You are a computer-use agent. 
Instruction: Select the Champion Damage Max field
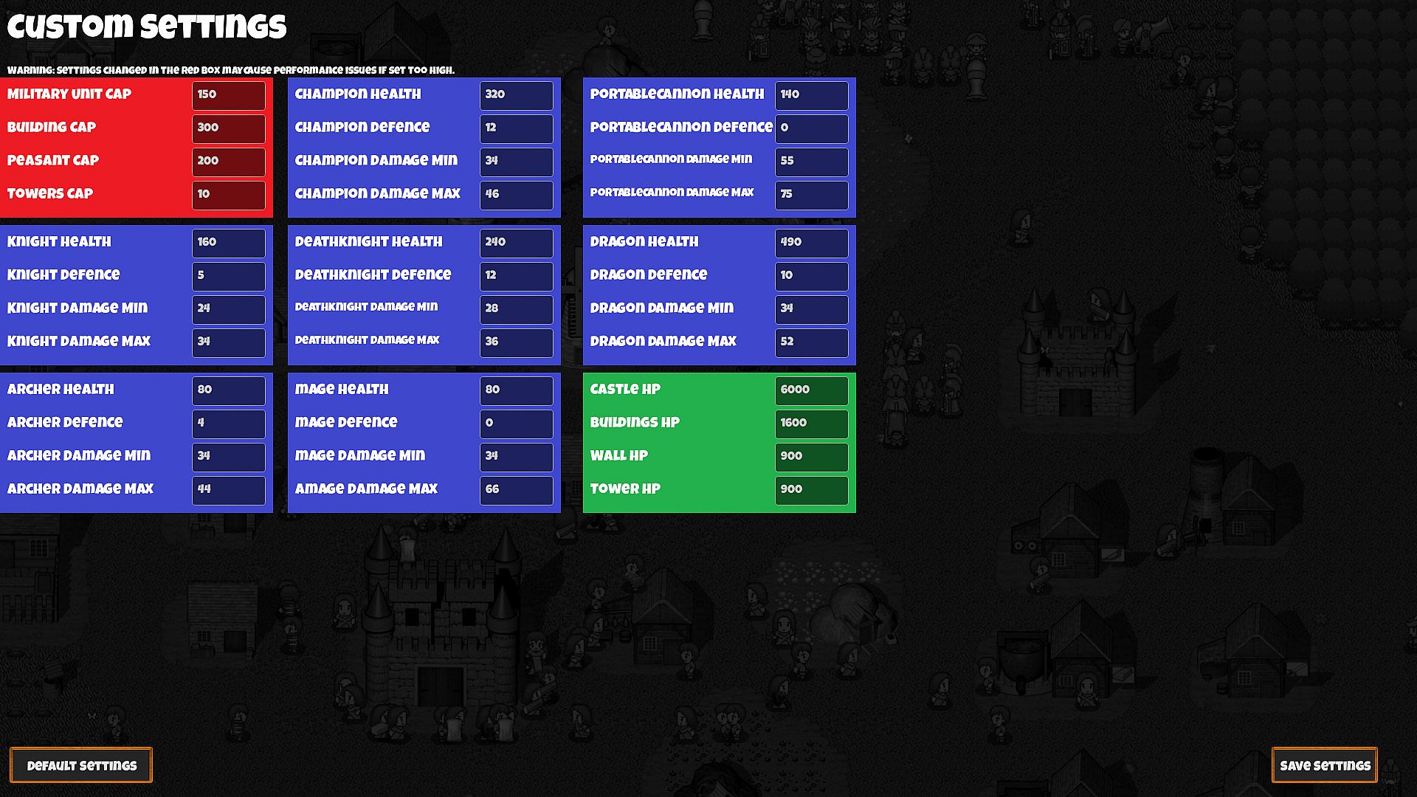click(x=516, y=195)
